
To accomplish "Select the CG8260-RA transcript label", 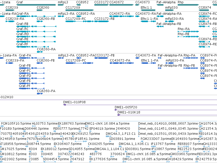I will pyautogui.click(x=46, y=49).
